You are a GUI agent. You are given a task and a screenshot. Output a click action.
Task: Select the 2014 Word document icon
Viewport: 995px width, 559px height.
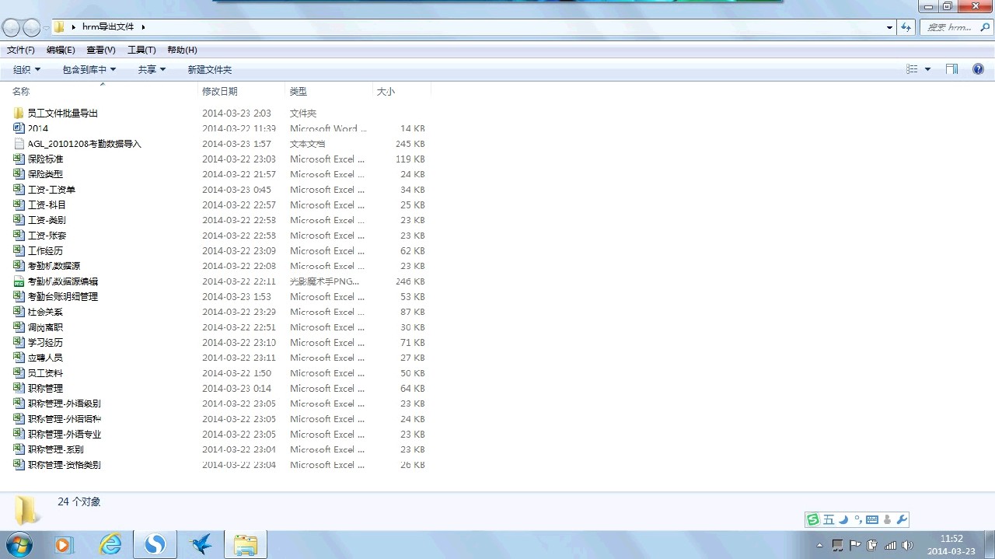pyautogui.click(x=19, y=128)
